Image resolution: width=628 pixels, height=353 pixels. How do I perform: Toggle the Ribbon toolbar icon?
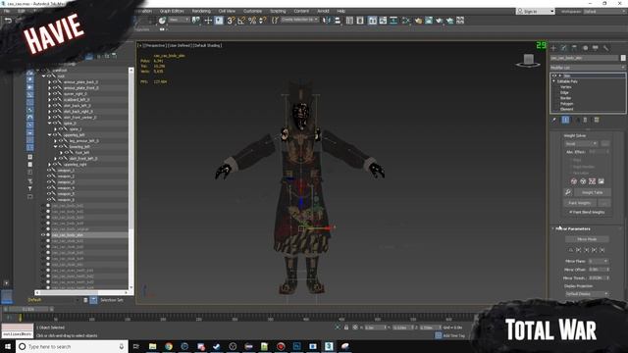[x=373, y=21]
